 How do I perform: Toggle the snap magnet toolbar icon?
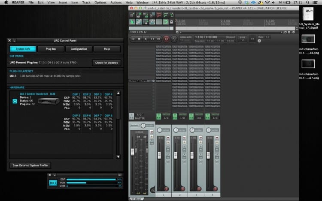point(166,22)
